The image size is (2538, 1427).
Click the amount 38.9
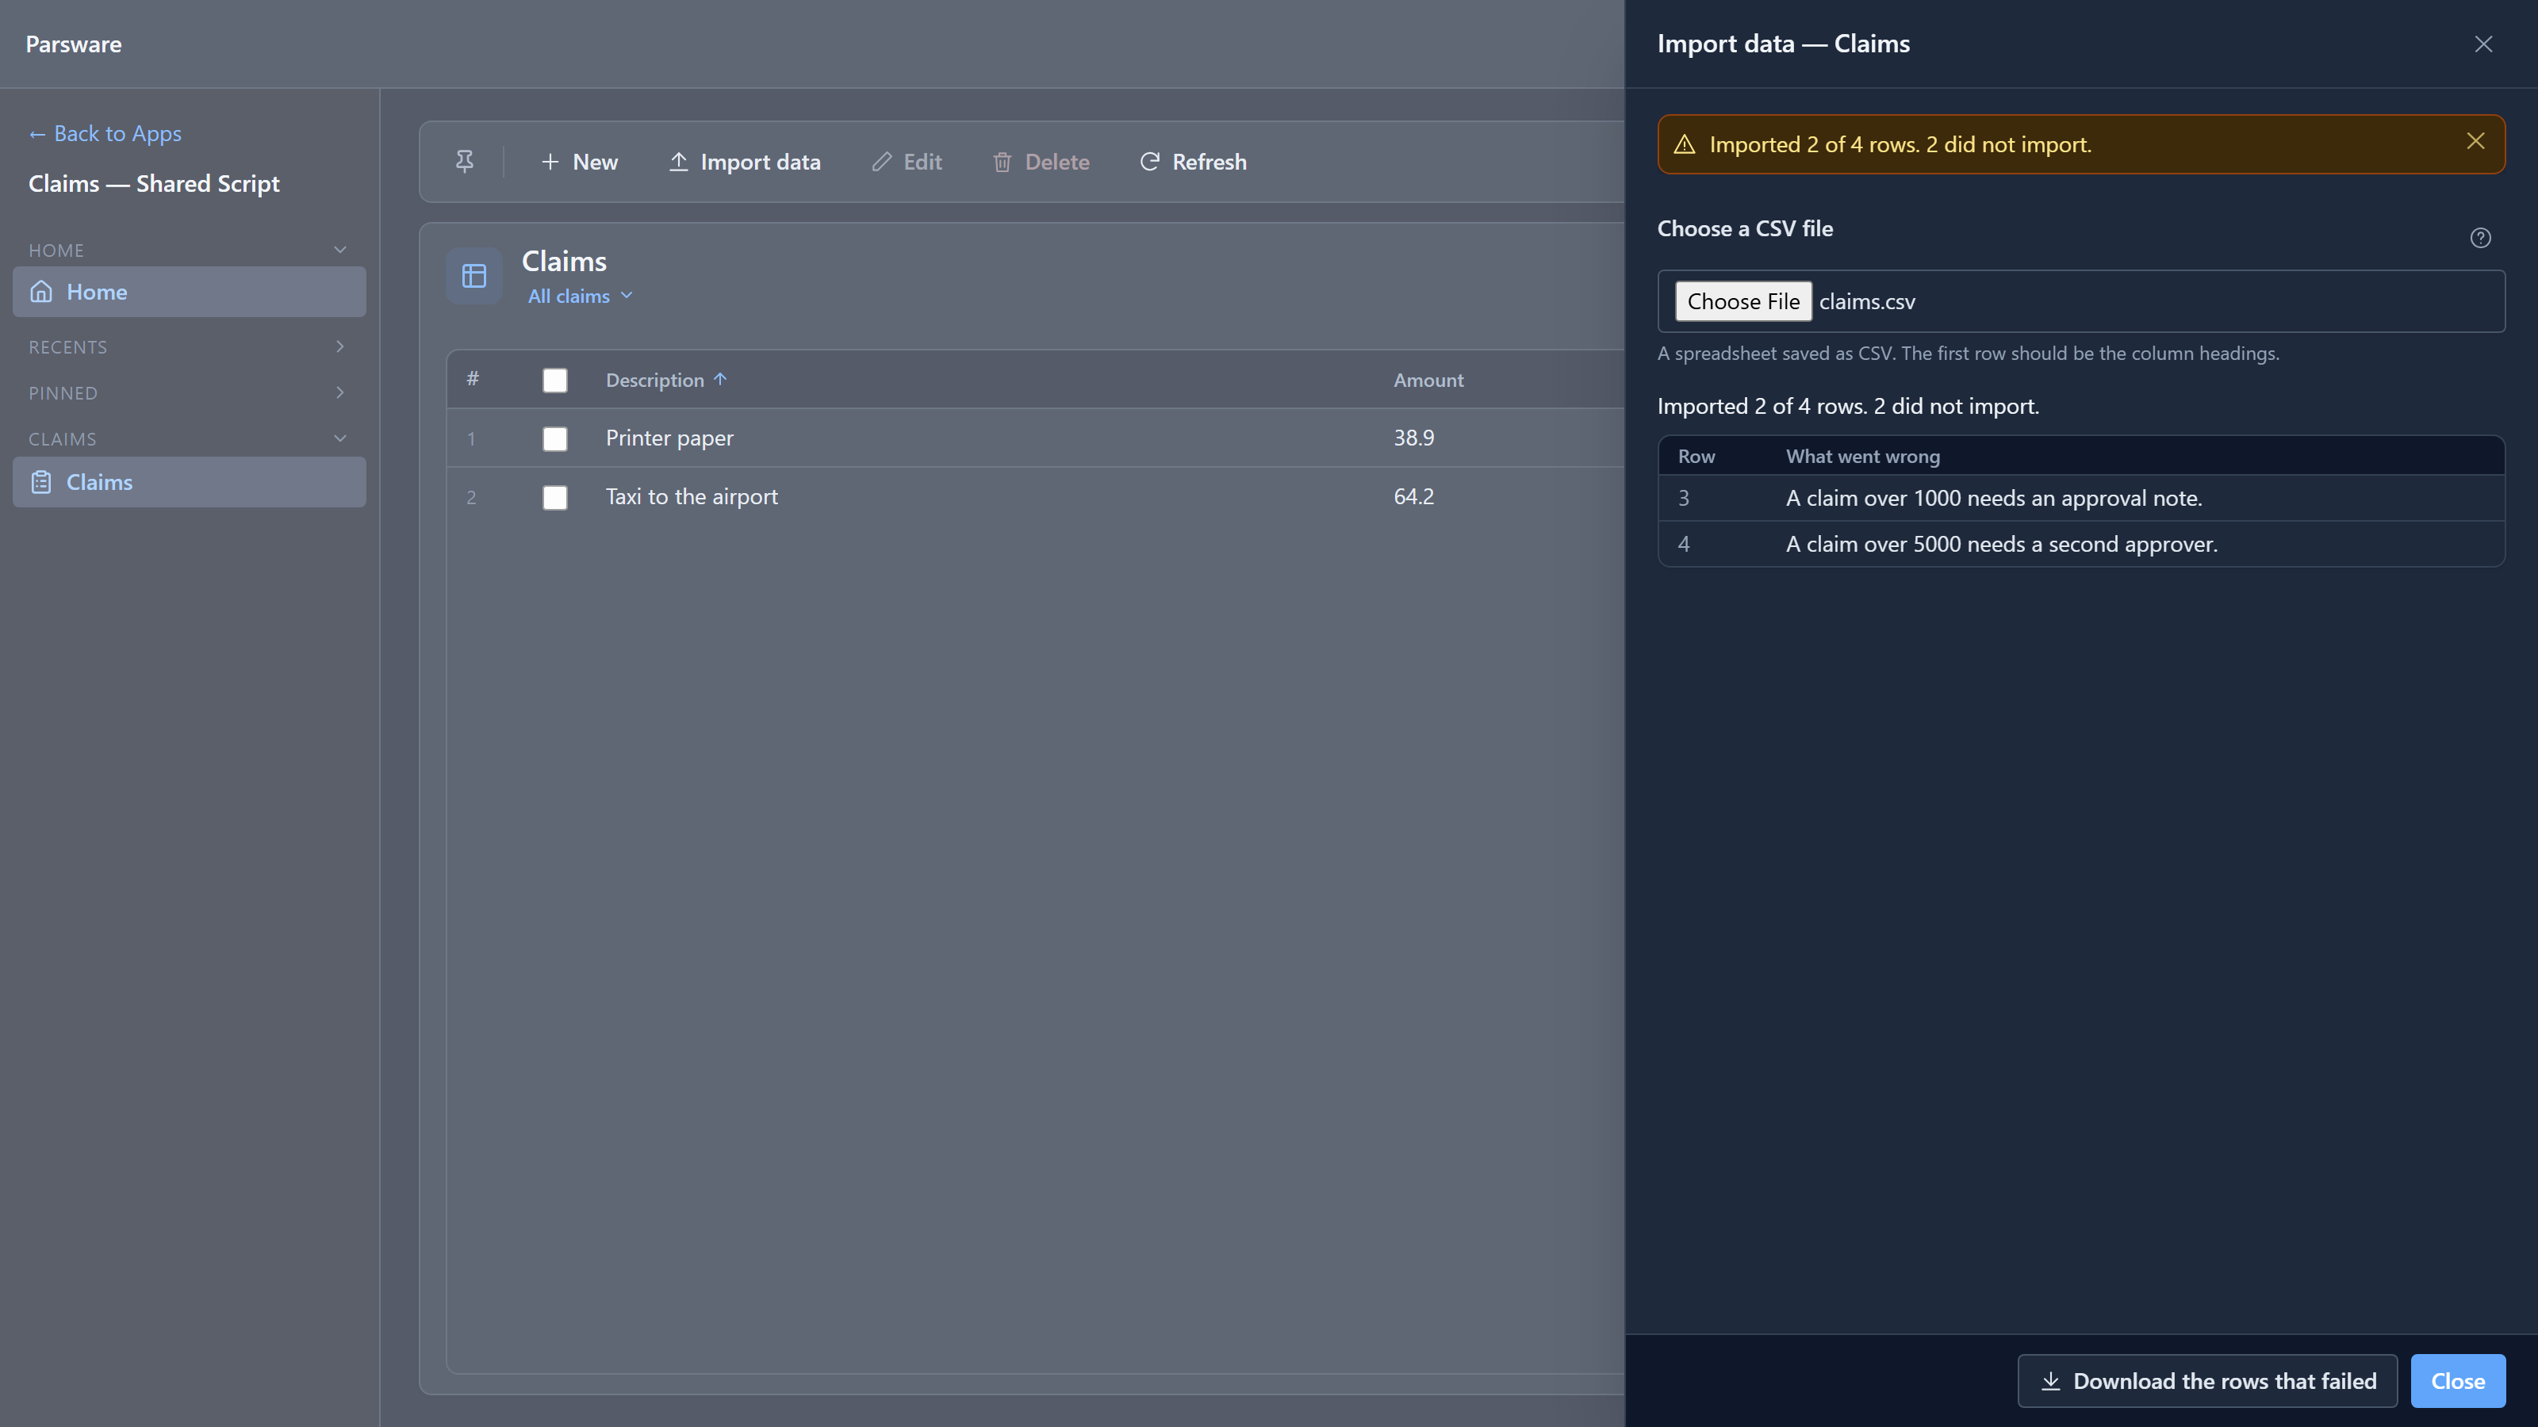click(x=1414, y=438)
